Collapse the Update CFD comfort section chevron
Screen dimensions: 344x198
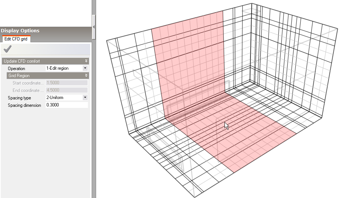tap(86, 61)
